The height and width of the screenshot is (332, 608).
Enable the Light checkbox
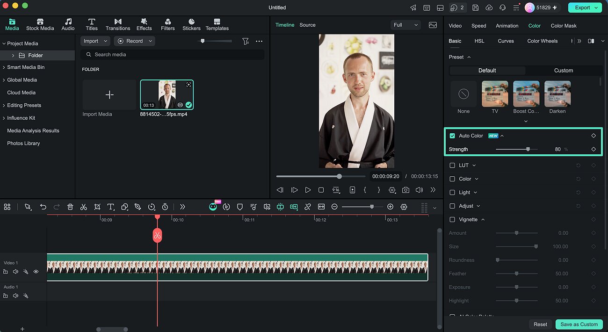click(x=452, y=193)
